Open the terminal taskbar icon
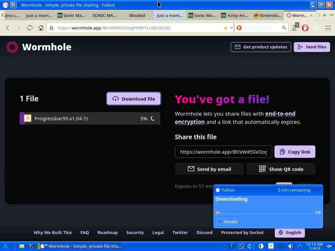335x251 pixels. click(32, 246)
